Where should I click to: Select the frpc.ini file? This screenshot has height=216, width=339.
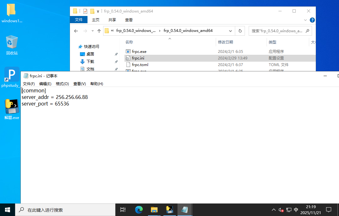click(x=138, y=58)
